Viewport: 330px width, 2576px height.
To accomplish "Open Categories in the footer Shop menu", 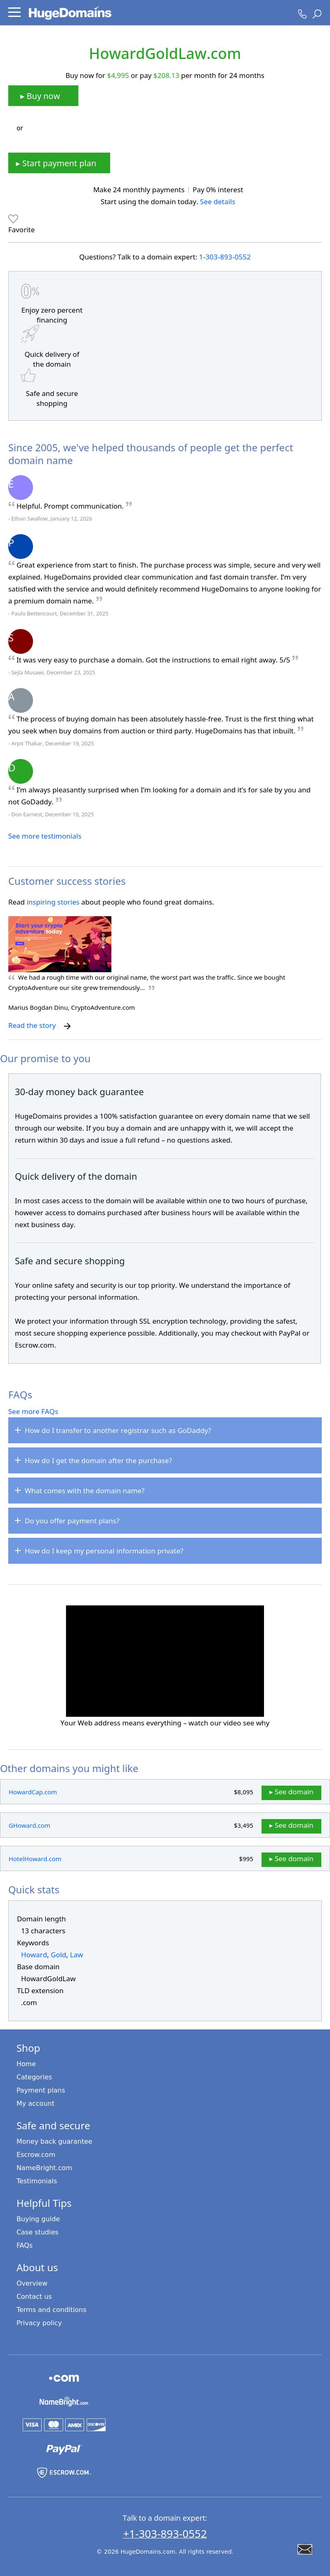I will tap(34, 2077).
